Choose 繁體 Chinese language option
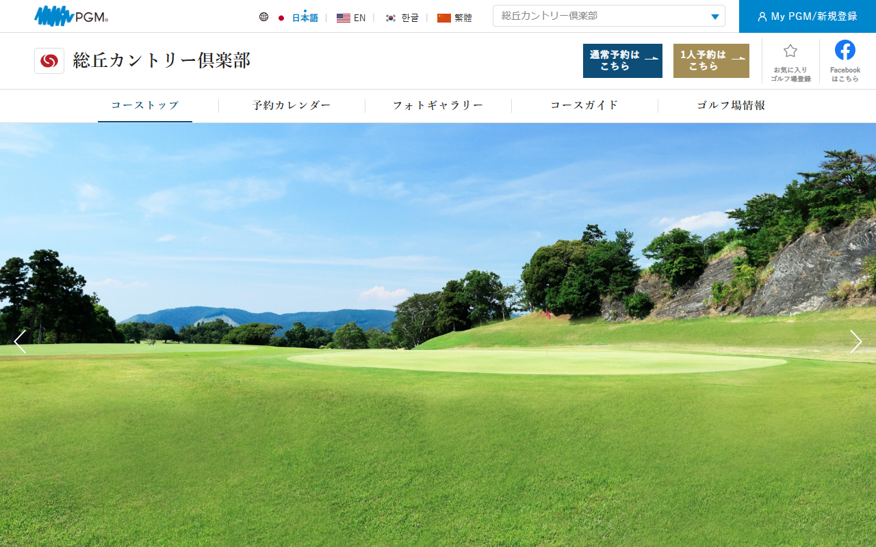Screen dimensions: 876x547 tap(454, 18)
